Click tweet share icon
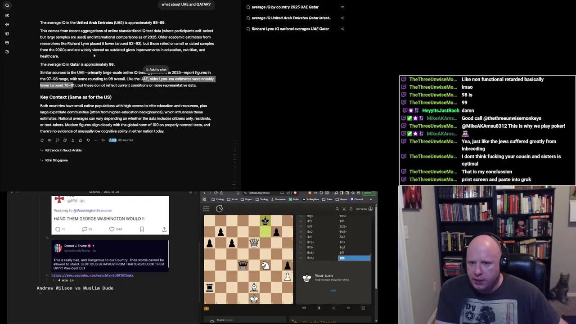Image resolution: width=576 pixels, height=324 pixels. pyautogui.click(x=165, y=229)
